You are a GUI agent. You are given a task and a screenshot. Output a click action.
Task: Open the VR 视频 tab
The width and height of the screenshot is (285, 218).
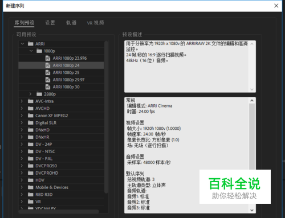(96, 23)
